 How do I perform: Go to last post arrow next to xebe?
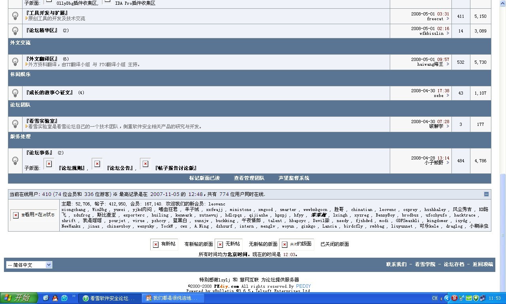(447, 96)
